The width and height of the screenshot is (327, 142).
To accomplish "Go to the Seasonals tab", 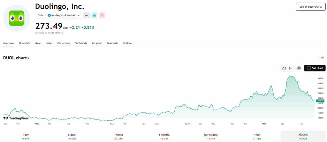I will point(112,43).
